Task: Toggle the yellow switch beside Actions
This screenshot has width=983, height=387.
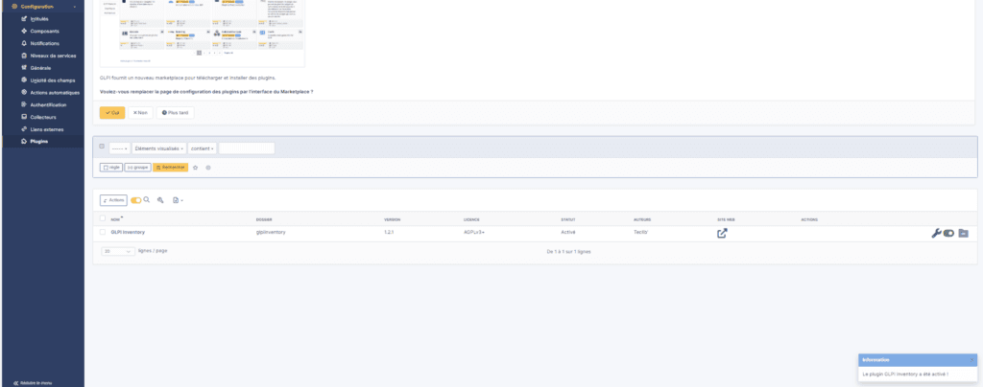Action: click(x=135, y=200)
